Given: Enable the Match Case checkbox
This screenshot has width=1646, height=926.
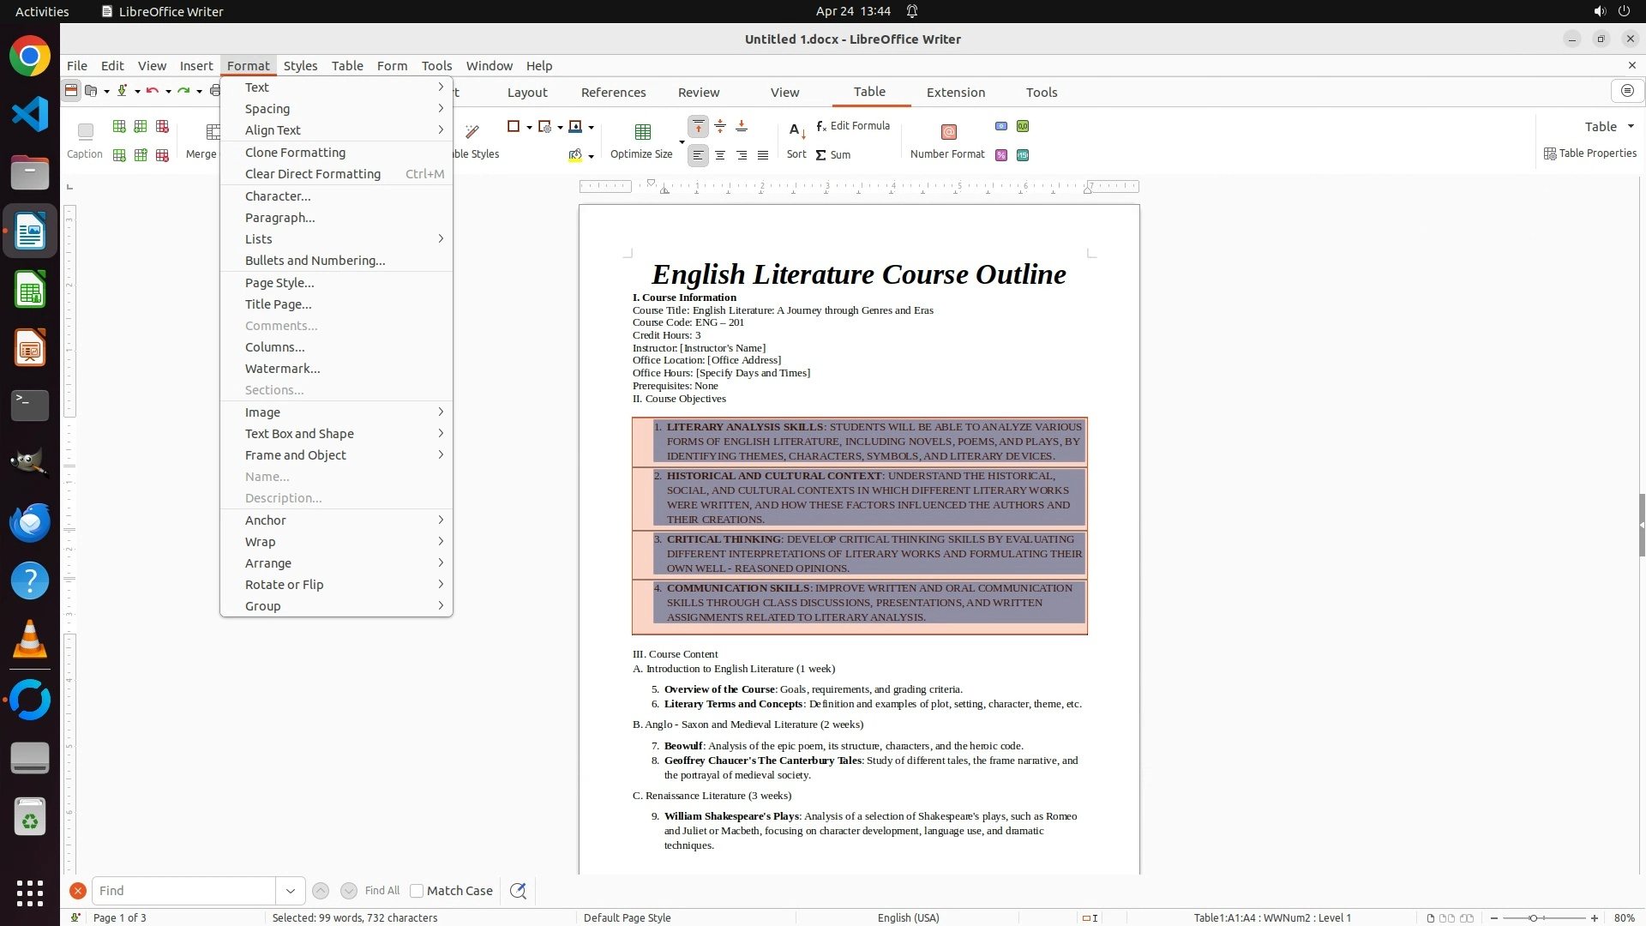Looking at the screenshot, I should (x=417, y=891).
